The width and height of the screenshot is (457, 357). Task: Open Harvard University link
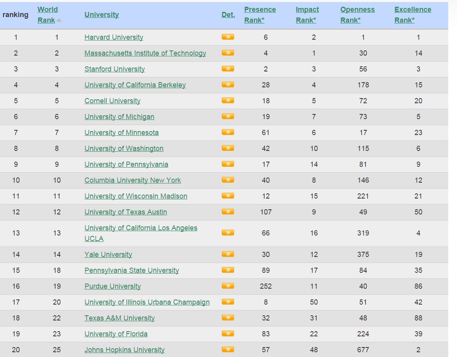[x=114, y=37]
